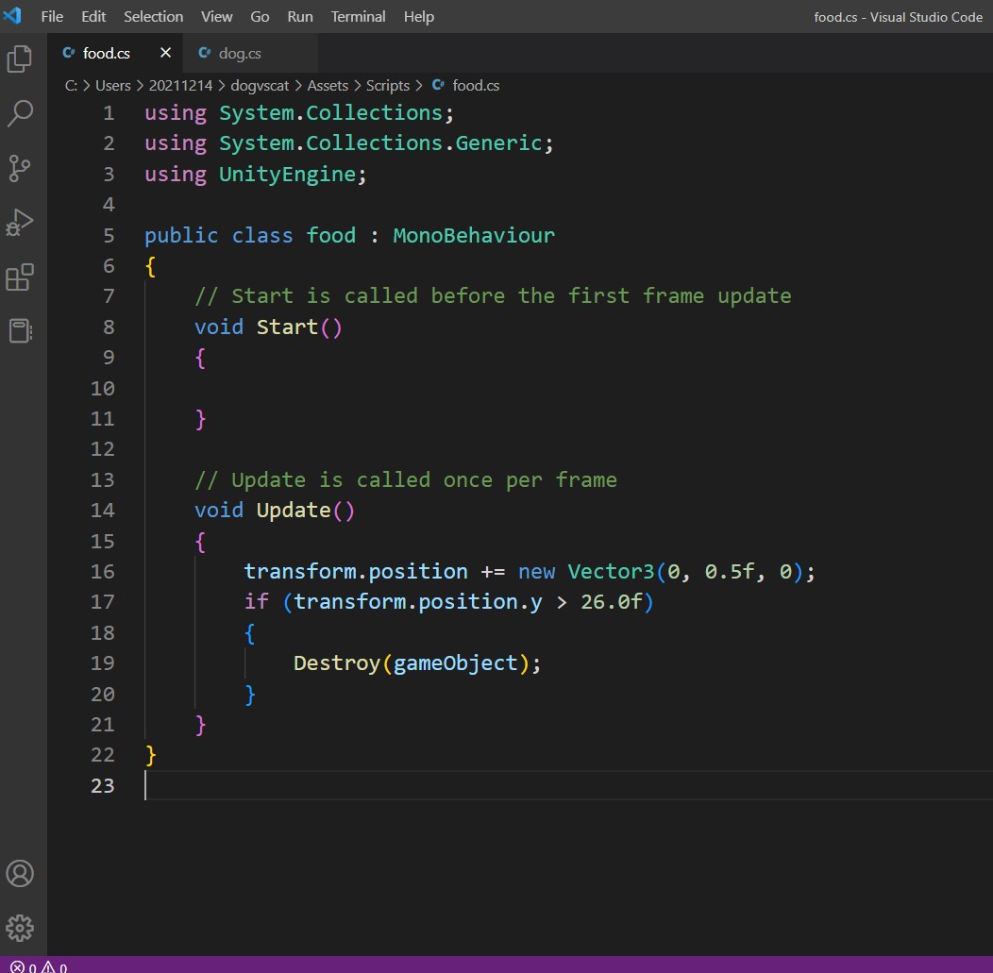The image size is (993, 973).
Task: Click the warnings count icon in status bar
Action: point(48,967)
